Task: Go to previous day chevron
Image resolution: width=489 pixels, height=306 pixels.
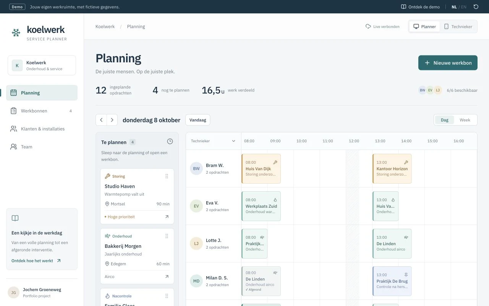Action: click(101, 120)
